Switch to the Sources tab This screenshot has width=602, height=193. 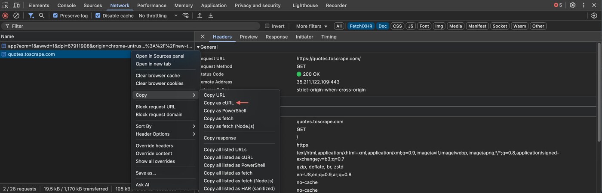click(x=93, y=5)
